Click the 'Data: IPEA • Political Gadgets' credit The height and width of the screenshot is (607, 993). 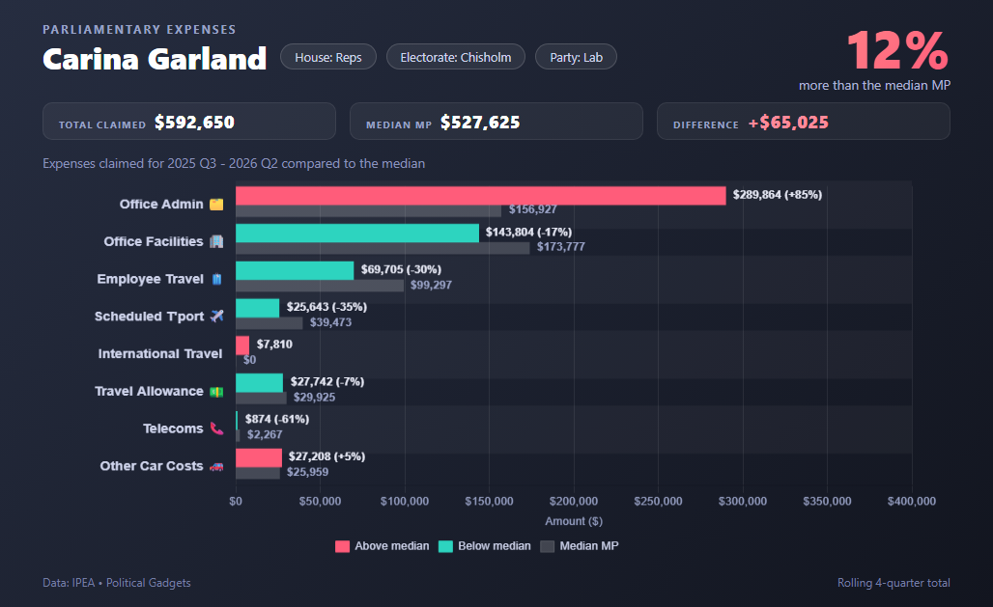coord(117,583)
